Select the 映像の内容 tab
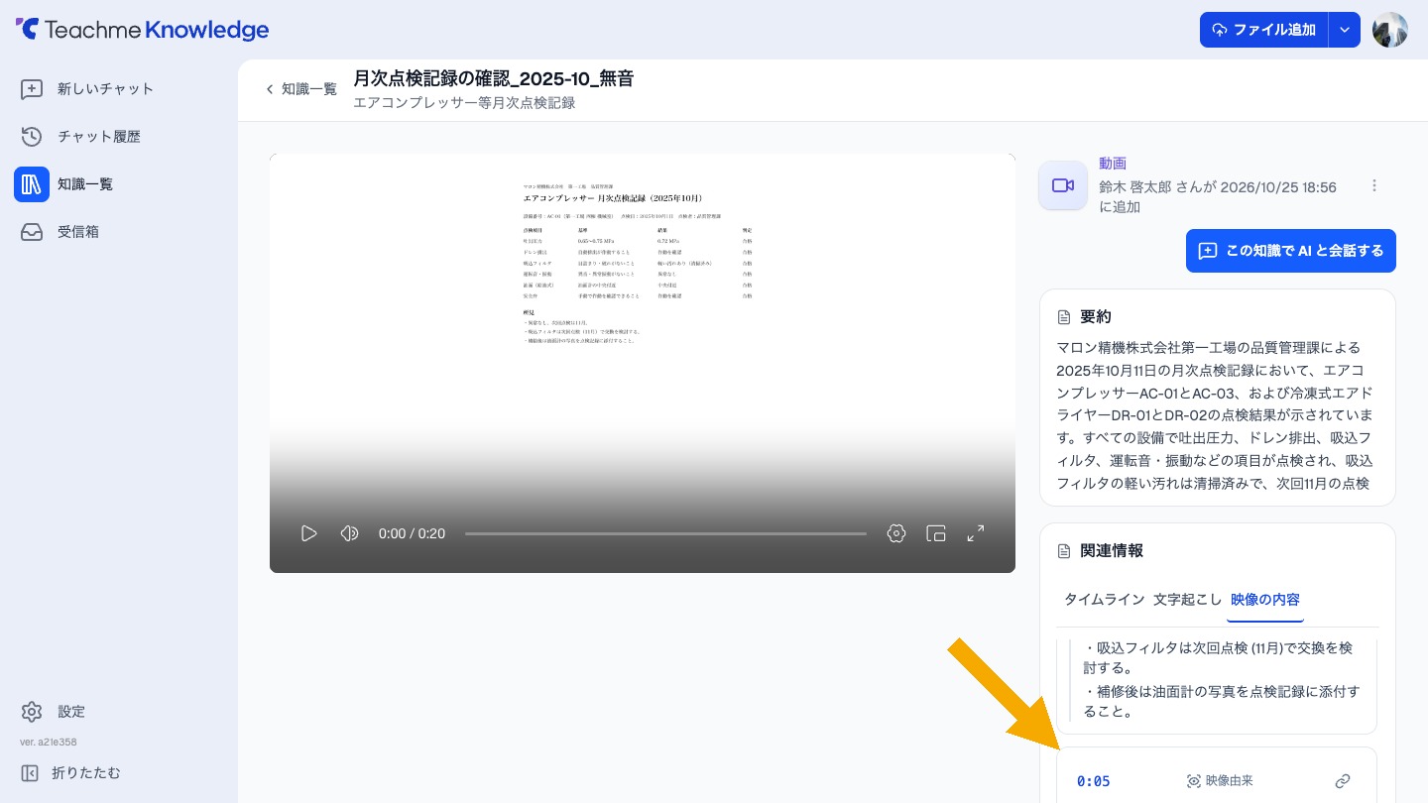 tap(1265, 600)
